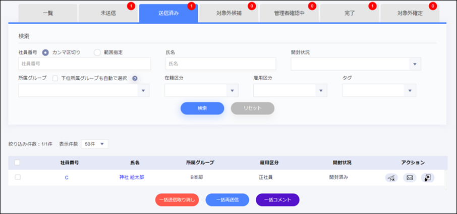Click the envelope resend icon in row
457x214 pixels.
(x=409, y=177)
